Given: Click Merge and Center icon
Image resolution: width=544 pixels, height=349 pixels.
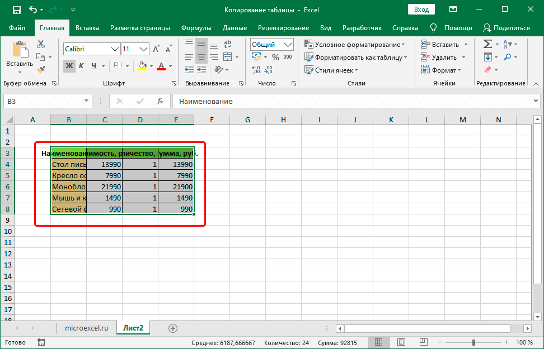Looking at the screenshot, I should click(x=228, y=57).
